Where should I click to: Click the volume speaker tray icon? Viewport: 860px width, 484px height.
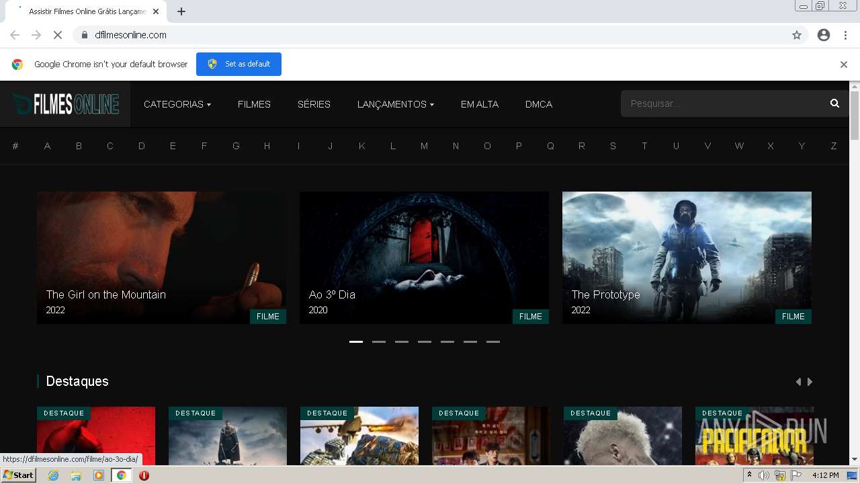[763, 475]
